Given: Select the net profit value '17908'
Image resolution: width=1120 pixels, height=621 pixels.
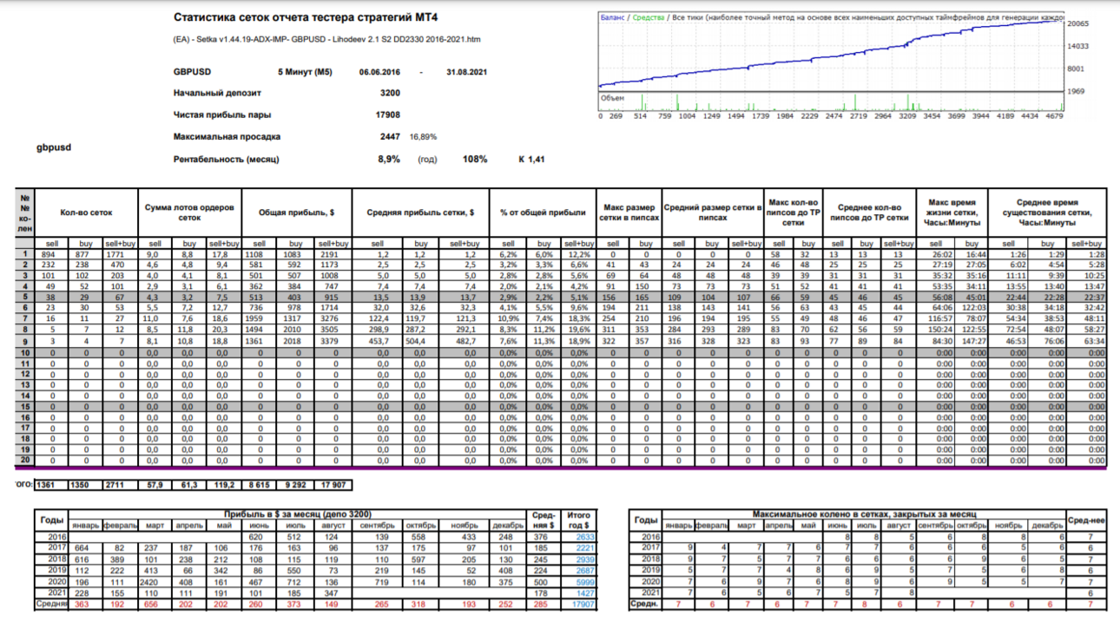Looking at the screenshot, I should click(387, 114).
